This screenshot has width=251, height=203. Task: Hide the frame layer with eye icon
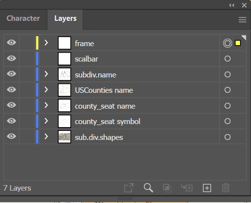click(x=11, y=43)
